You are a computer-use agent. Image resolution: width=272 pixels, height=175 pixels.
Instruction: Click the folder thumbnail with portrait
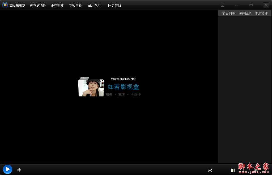[91, 87]
